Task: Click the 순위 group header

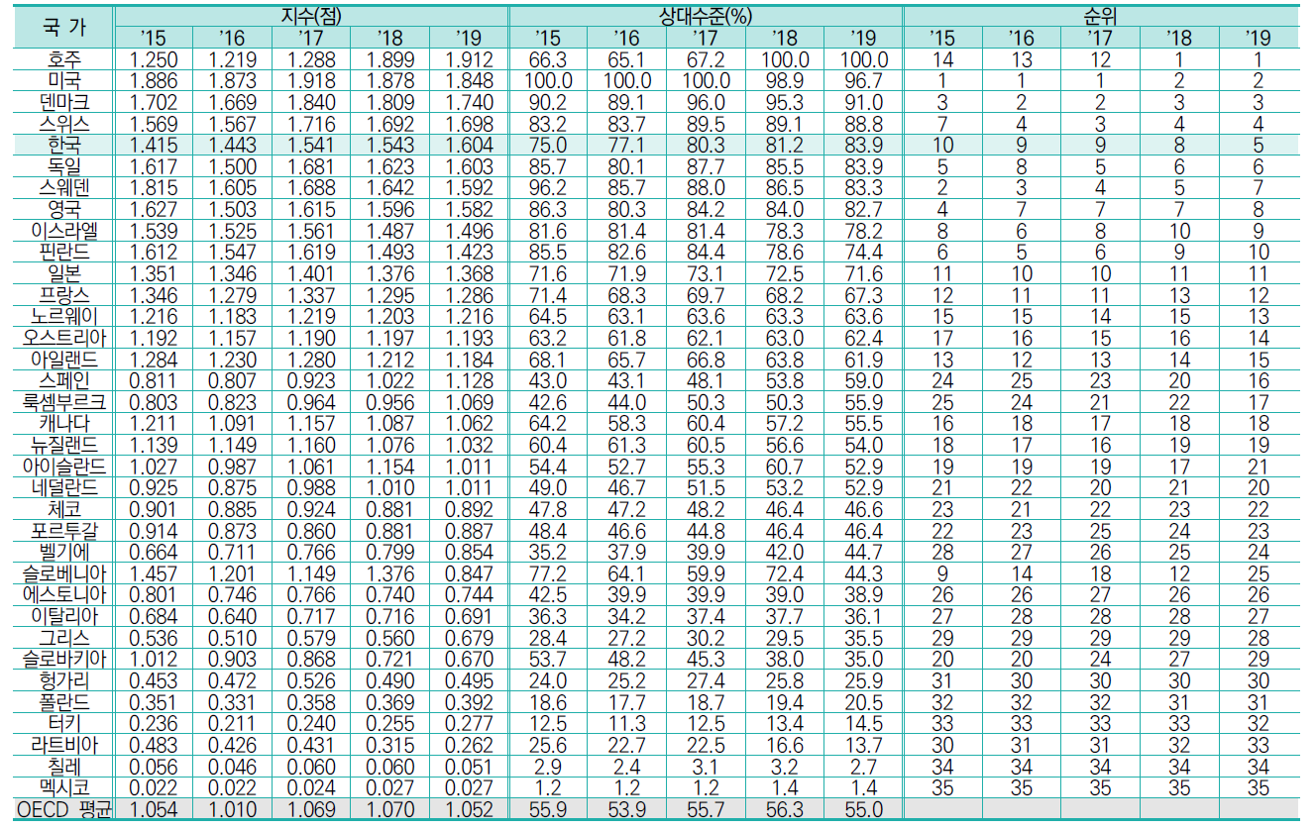Action: [1100, 16]
